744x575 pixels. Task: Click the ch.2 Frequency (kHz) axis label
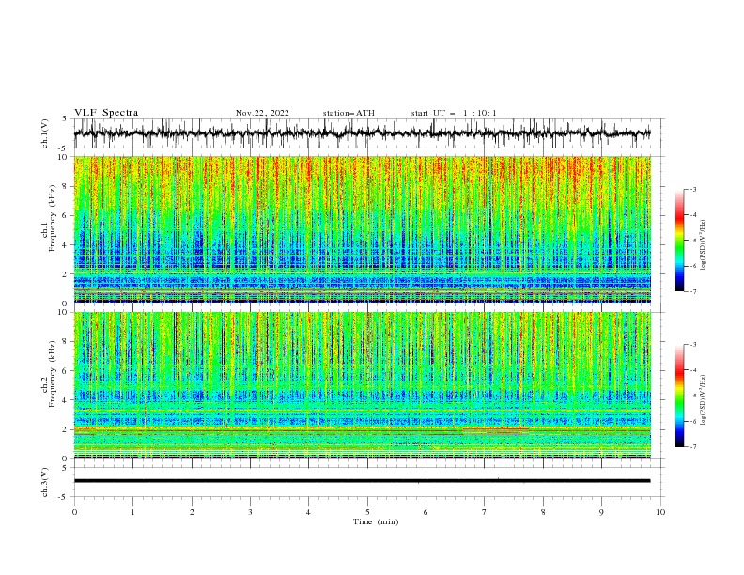[x=49, y=374]
